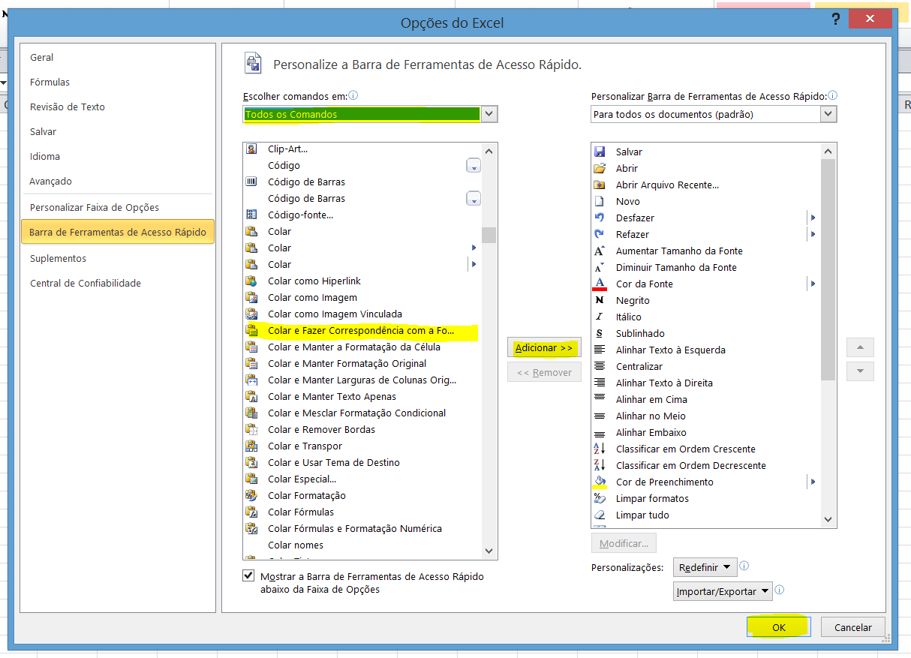Switch to the Fórmulas options category
Image resolution: width=911 pixels, height=658 pixels.
click(x=118, y=83)
